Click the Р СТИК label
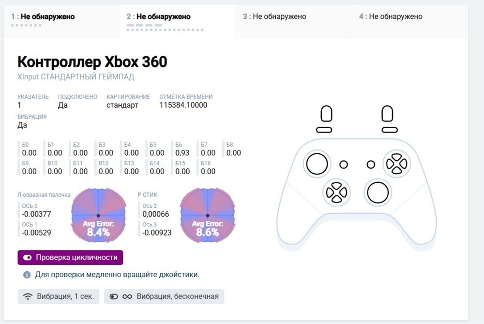The image size is (484, 324). (148, 195)
